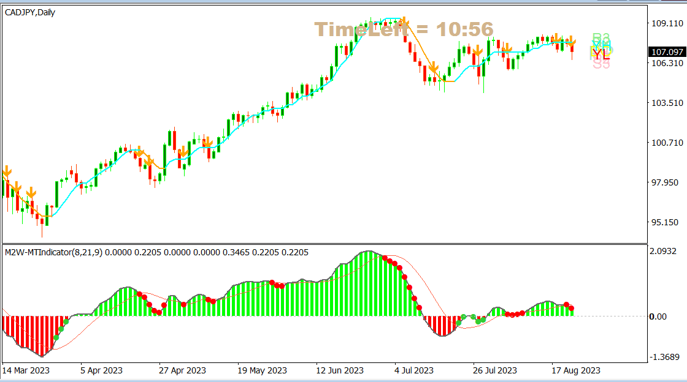Toggle the YH yesterday-high marker
Image resolution: width=687 pixels, height=382 pixels.
coord(601,45)
